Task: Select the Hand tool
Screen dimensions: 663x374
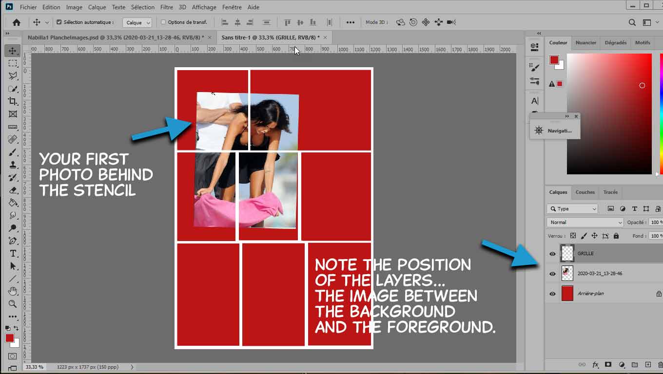Action: point(13,291)
